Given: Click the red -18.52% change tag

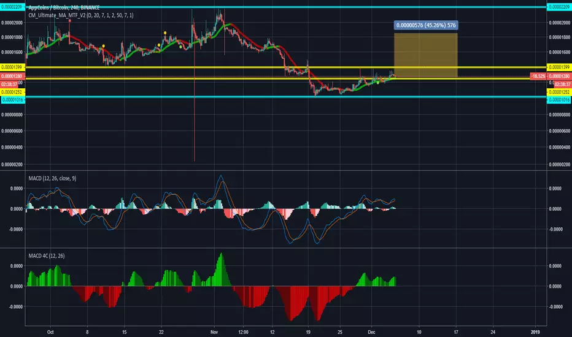Looking at the screenshot, I should (x=538, y=76).
